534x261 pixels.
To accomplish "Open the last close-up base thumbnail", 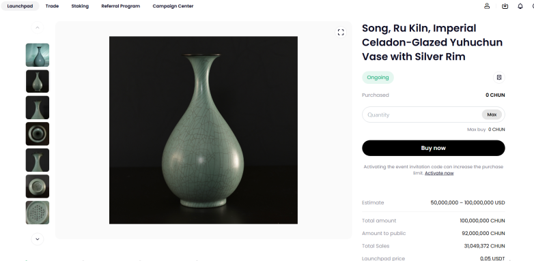I will [x=38, y=213].
